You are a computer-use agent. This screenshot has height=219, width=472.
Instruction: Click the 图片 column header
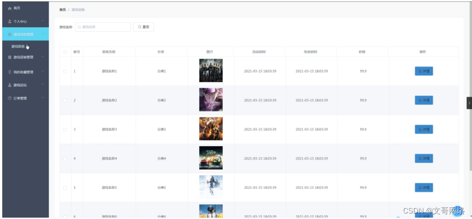[x=210, y=52]
